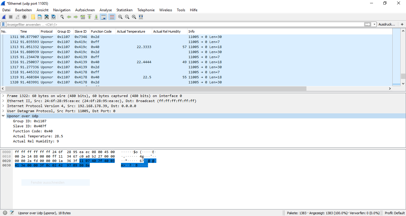This screenshot has height=216, width=406.
Task: Select packet number 1319 row
Action: pyautogui.click(x=196, y=77)
